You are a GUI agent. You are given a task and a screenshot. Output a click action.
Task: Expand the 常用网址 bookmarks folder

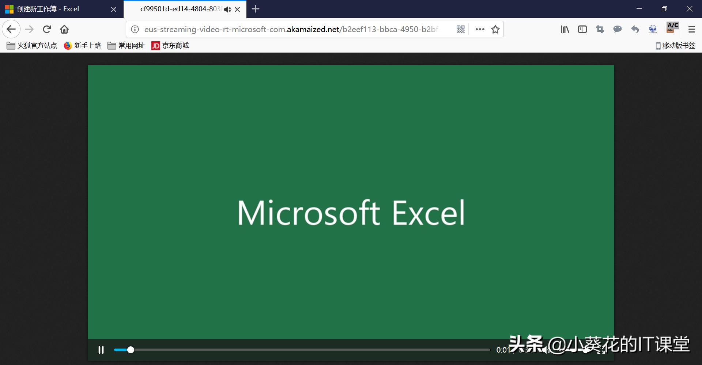tap(126, 45)
